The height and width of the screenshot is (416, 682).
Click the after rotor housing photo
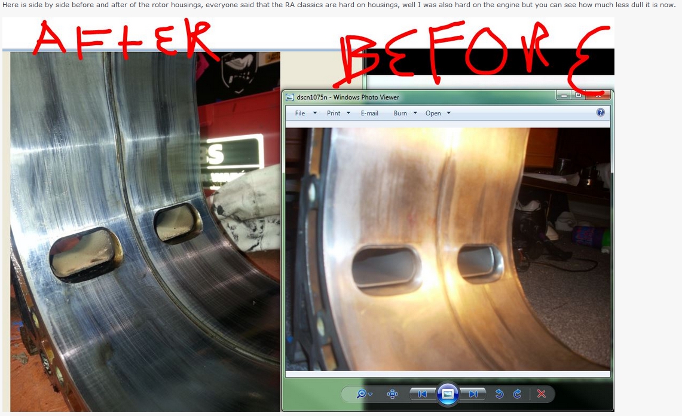pos(145,231)
